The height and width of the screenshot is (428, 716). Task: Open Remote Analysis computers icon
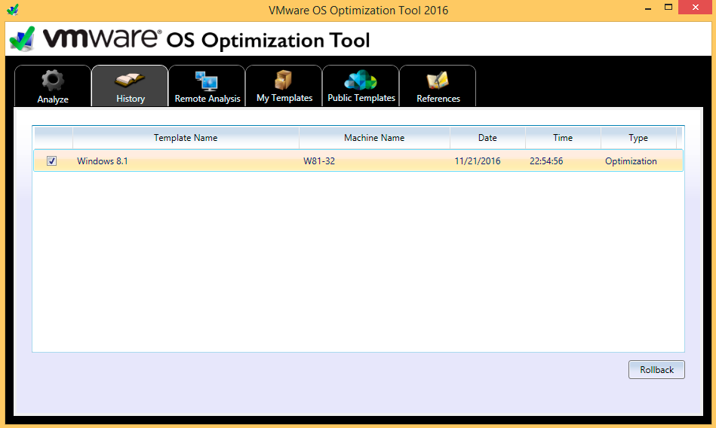[207, 81]
